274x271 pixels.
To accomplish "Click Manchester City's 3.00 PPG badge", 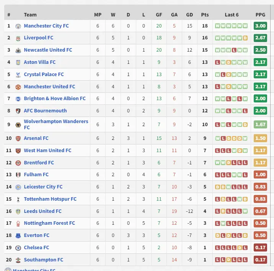I will tap(260, 26).
